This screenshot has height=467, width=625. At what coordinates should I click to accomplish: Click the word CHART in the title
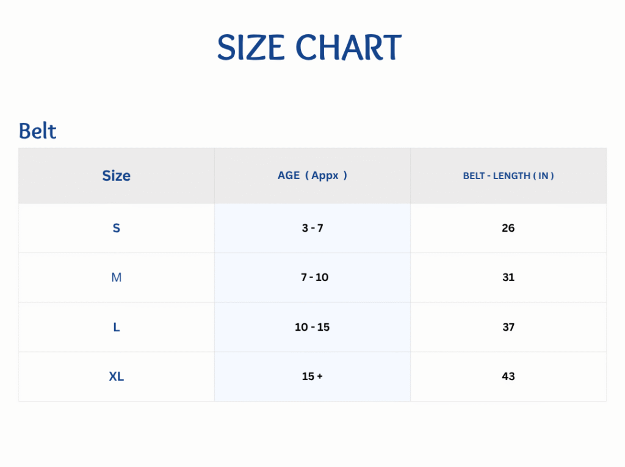click(x=349, y=48)
